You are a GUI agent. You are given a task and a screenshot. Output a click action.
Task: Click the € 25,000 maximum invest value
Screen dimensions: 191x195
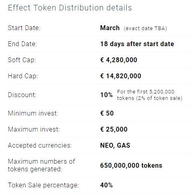point(114,129)
